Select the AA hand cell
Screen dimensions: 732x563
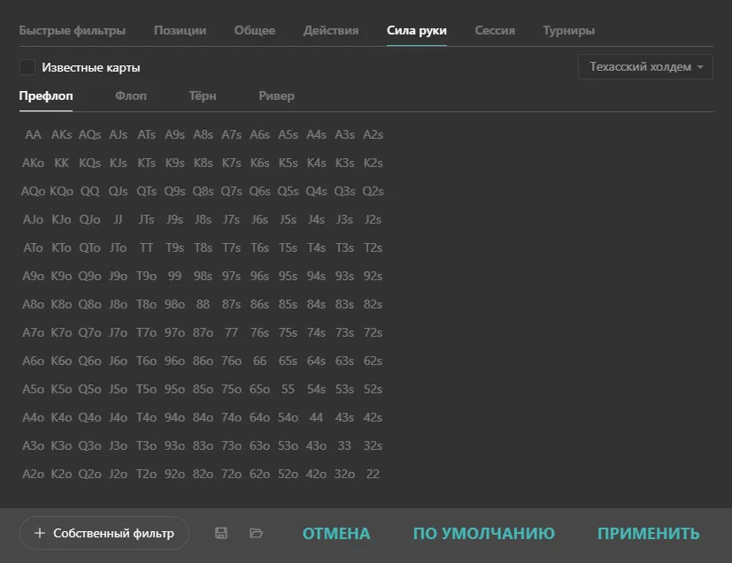(34, 135)
